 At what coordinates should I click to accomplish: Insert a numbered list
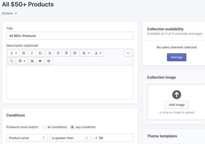pos(58,53)
